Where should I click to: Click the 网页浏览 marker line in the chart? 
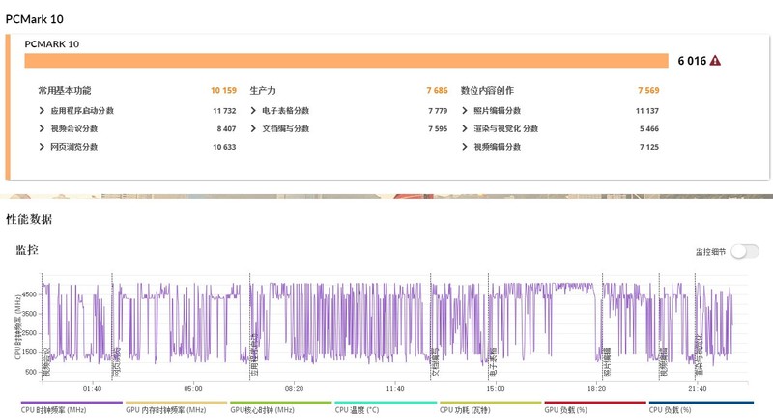tap(112, 327)
